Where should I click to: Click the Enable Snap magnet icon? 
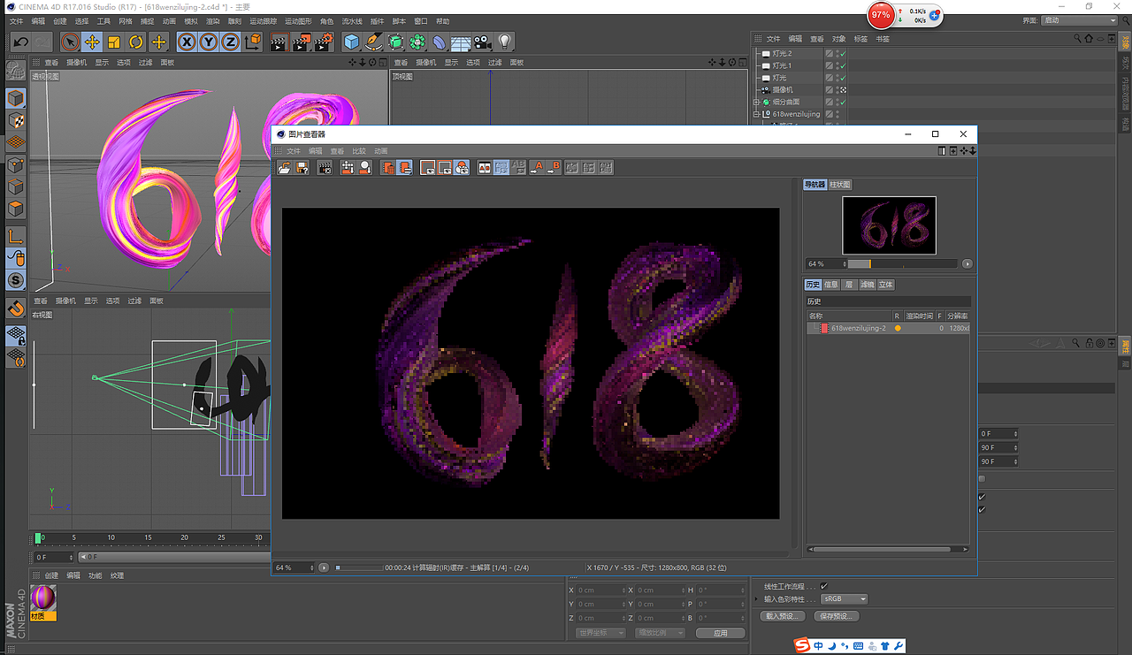(16, 308)
